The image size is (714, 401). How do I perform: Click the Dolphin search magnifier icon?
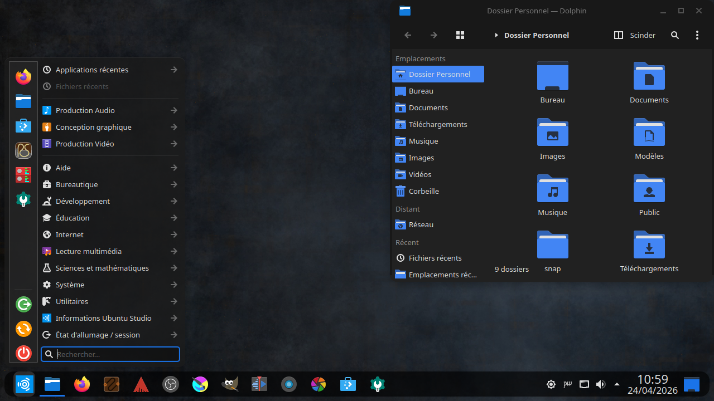[x=674, y=35]
